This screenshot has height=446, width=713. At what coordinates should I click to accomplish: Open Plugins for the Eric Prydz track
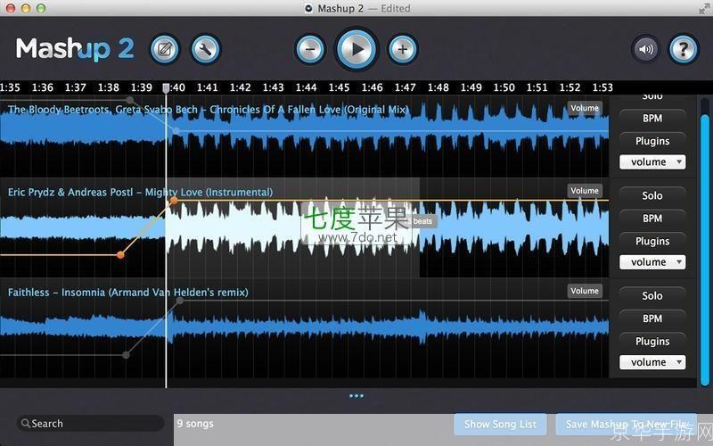(x=652, y=241)
